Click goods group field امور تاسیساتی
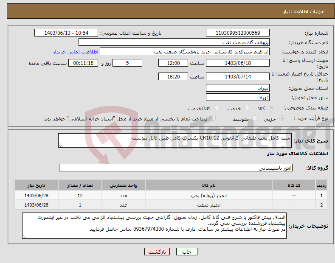 176,168
